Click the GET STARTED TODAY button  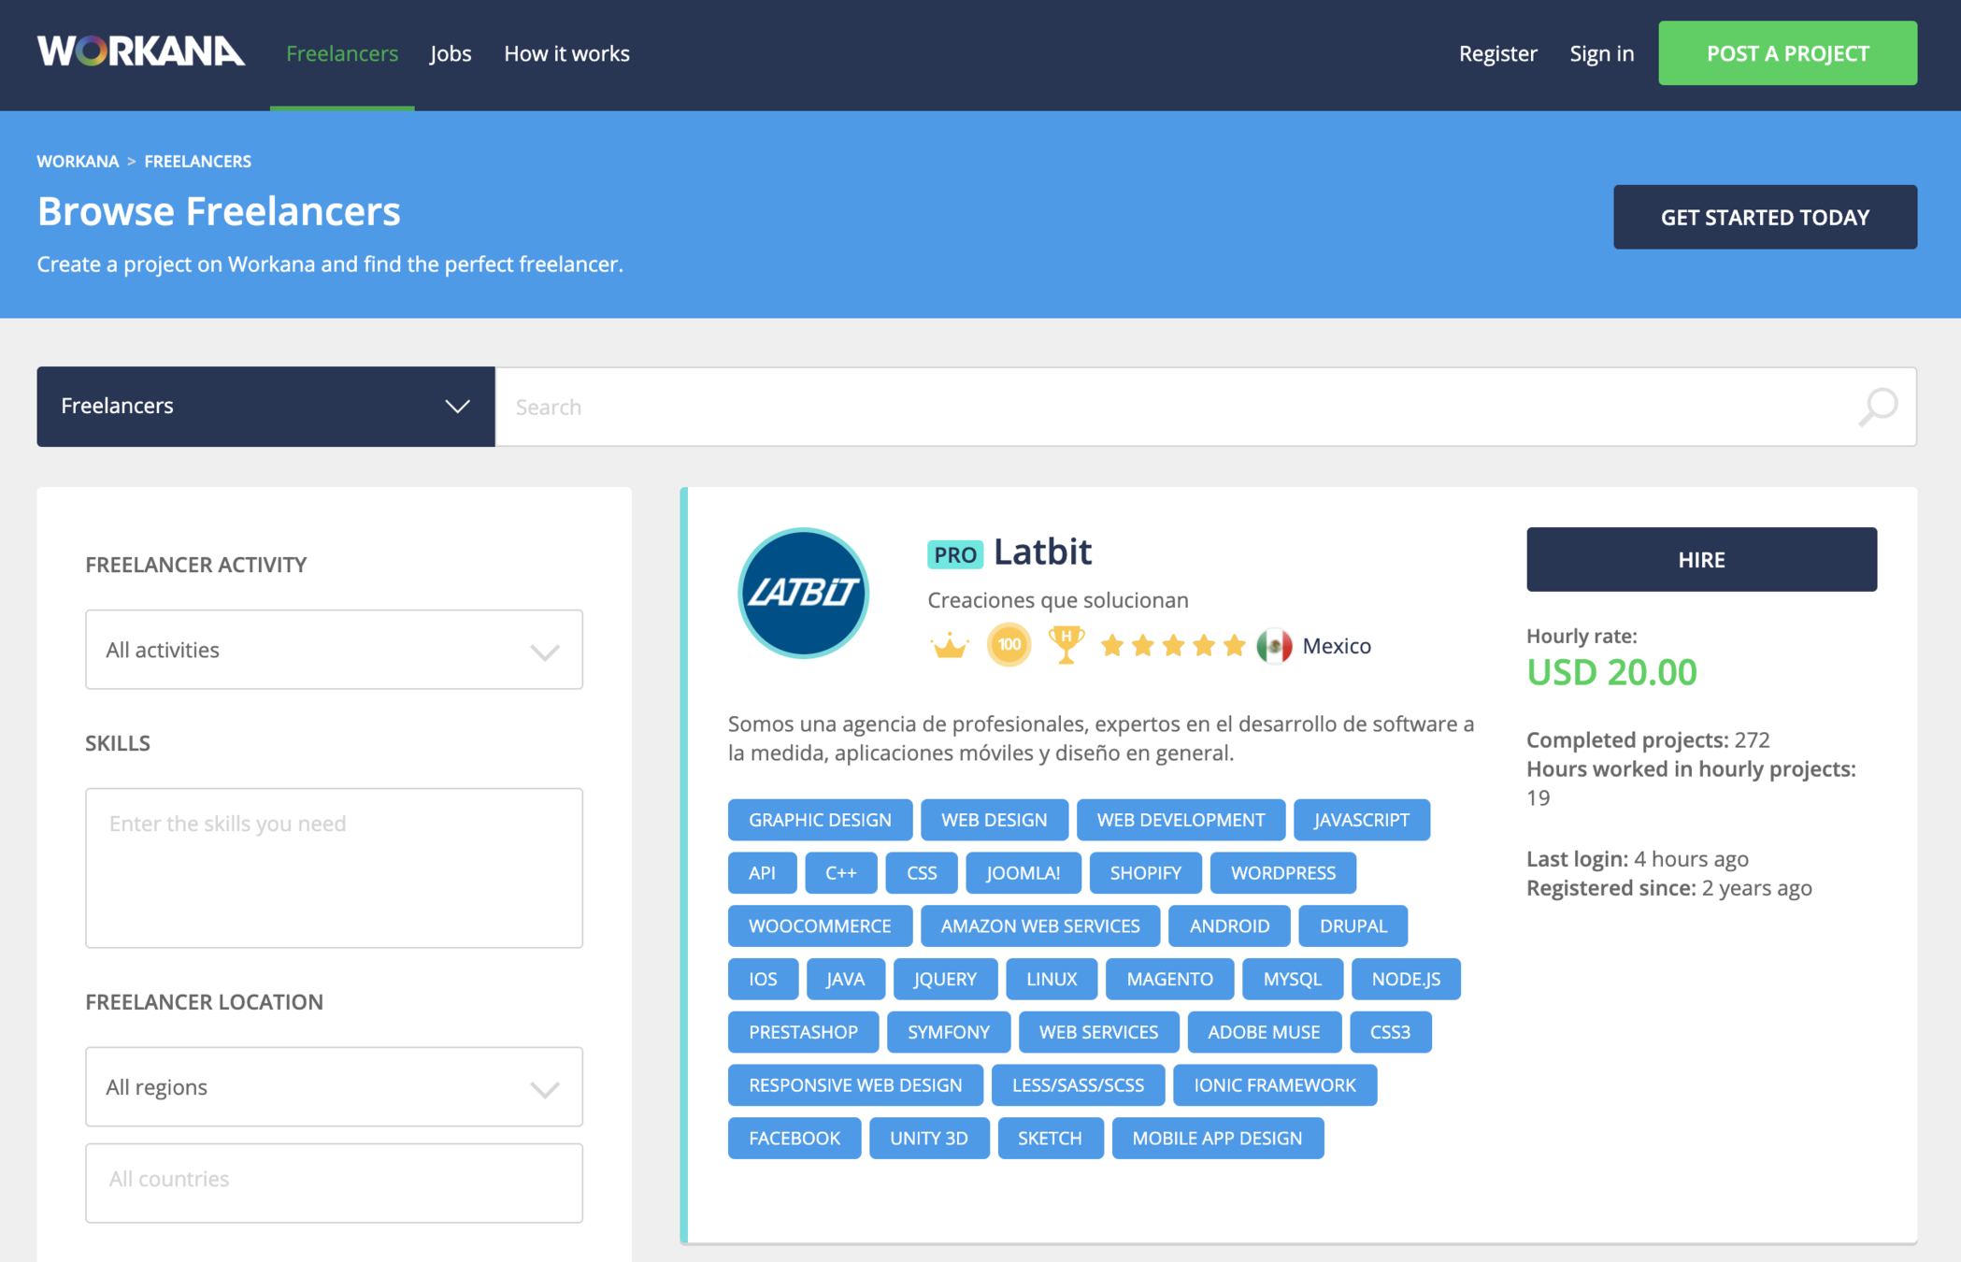tap(1764, 217)
